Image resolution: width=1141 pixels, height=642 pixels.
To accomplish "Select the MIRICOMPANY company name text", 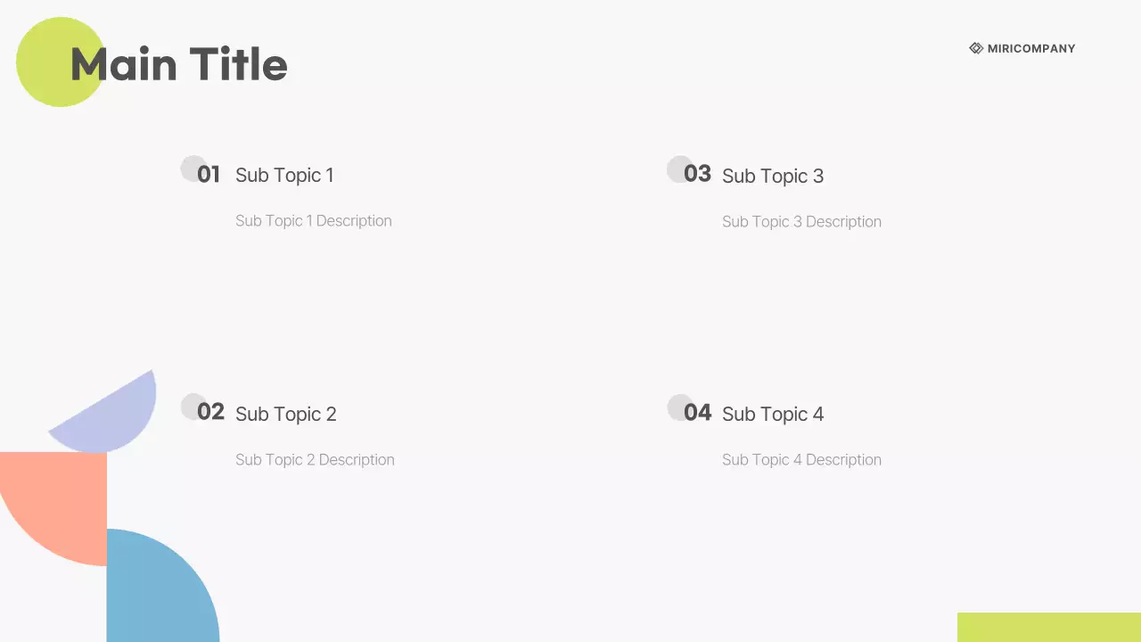I will point(1031,48).
